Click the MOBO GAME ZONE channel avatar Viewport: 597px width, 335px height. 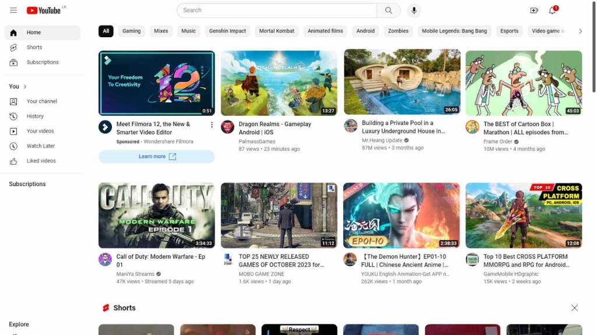click(228, 259)
